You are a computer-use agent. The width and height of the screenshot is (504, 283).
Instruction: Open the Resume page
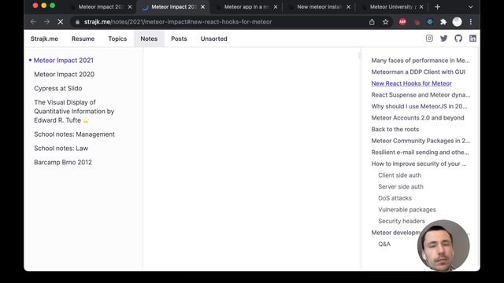83,39
